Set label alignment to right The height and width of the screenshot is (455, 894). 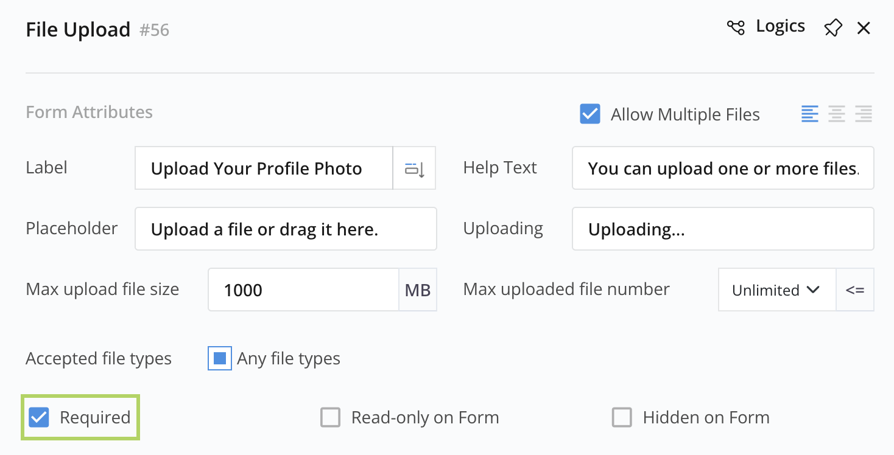pos(864,114)
